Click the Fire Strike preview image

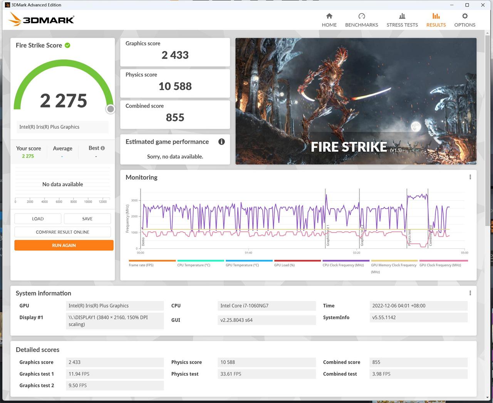pos(355,101)
